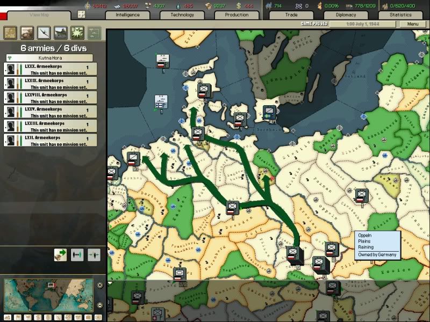Select the LXII. Armeekorps unit
Image resolution: width=430 pixels, height=322 pixels.
pyautogui.click(x=50, y=140)
